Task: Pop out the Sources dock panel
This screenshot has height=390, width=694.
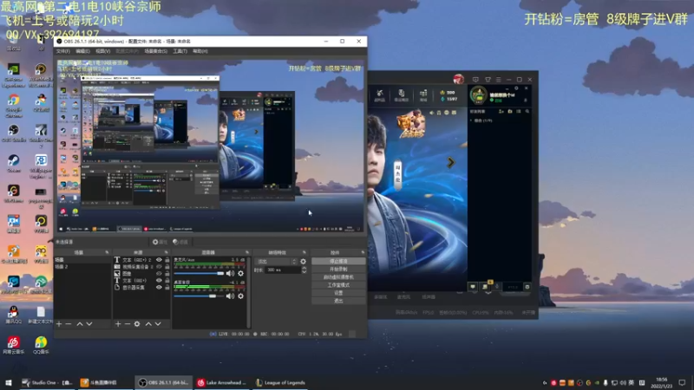Action: 167,252
